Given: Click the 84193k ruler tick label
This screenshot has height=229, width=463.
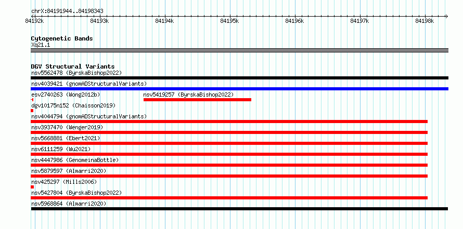Looking at the screenshot, I should coord(99,21).
